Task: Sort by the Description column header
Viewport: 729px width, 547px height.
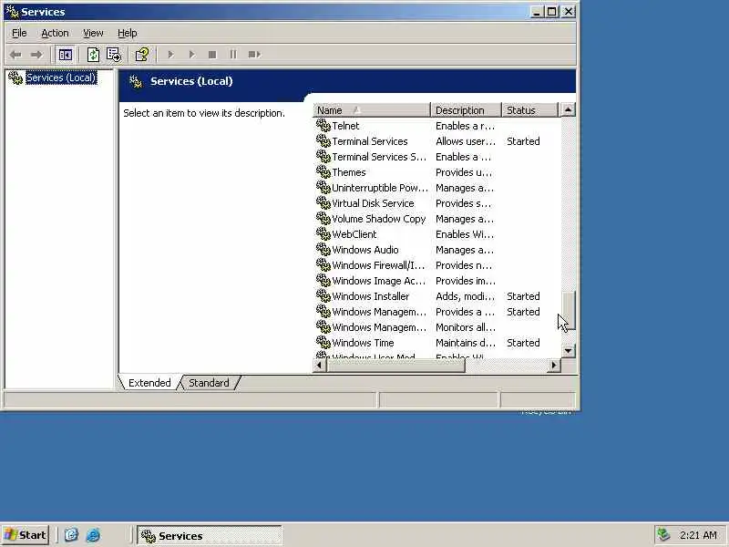Action: tap(466, 110)
